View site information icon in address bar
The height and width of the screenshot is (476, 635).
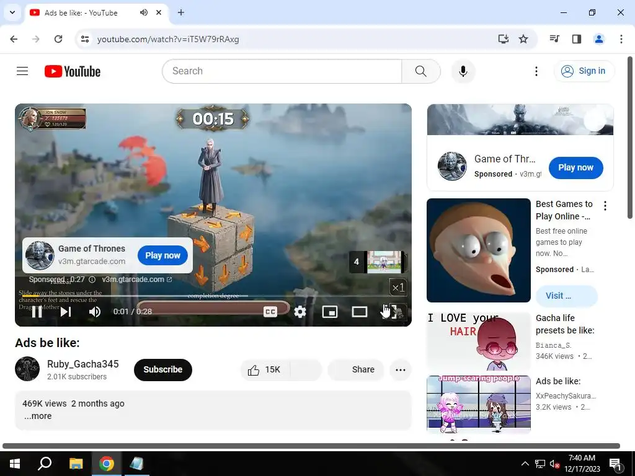click(x=84, y=39)
